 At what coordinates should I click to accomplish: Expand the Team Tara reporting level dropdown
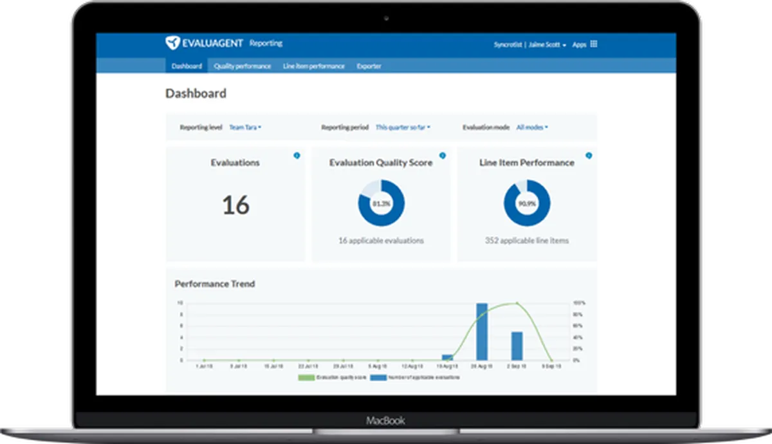245,127
